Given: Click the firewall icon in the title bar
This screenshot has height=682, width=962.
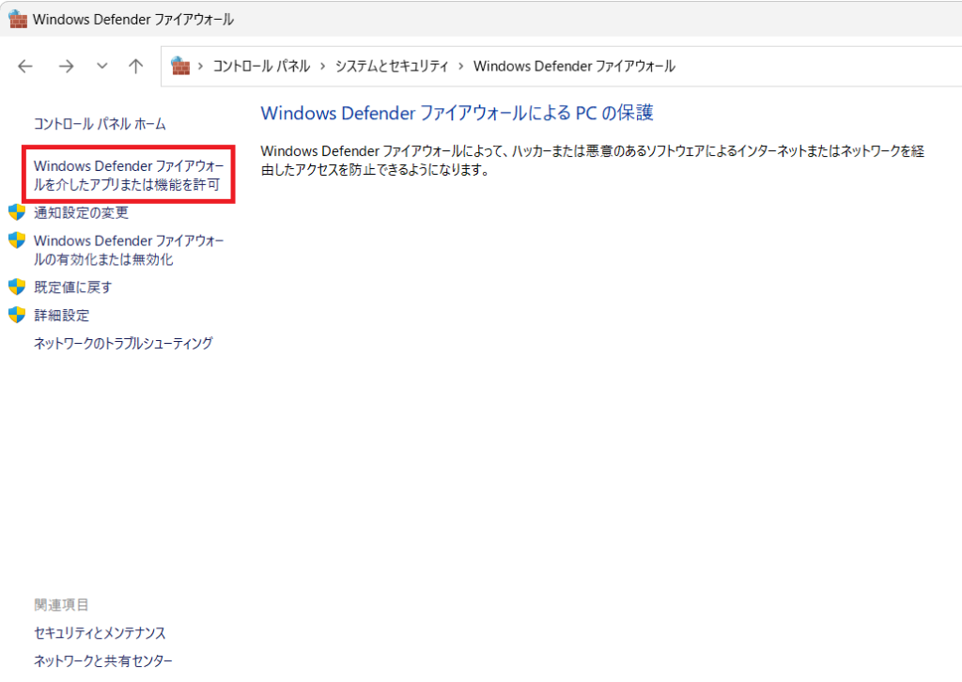Looking at the screenshot, I should point(18,19).
